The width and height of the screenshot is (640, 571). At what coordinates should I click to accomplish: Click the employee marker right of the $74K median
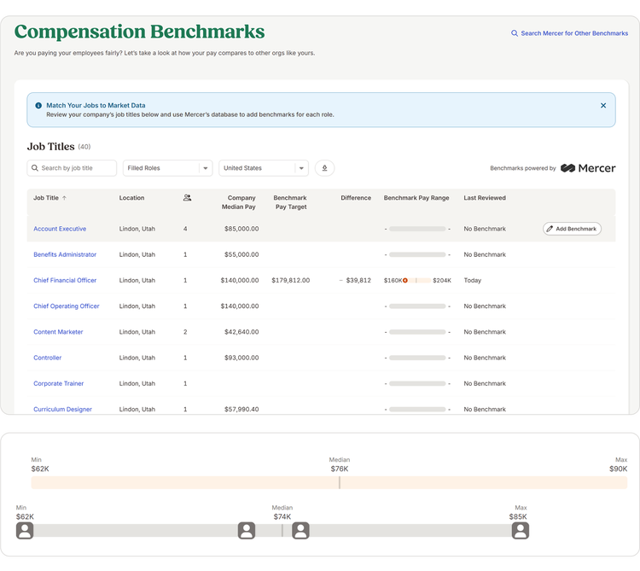coord(300,531)
